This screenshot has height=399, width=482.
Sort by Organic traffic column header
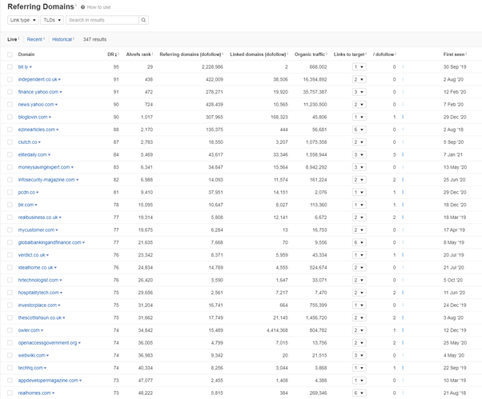(x=310, y=54)
